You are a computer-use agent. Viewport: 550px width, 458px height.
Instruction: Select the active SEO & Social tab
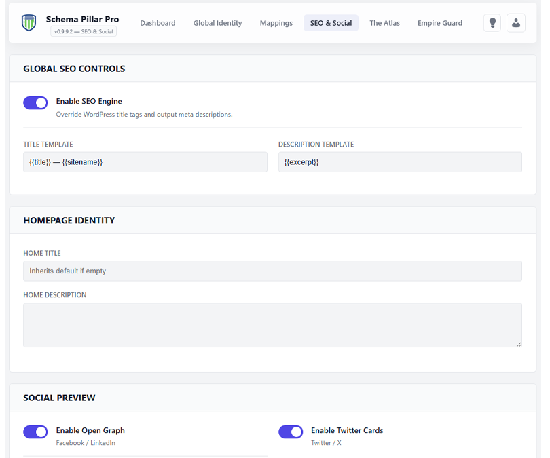[x=331, y=22]
